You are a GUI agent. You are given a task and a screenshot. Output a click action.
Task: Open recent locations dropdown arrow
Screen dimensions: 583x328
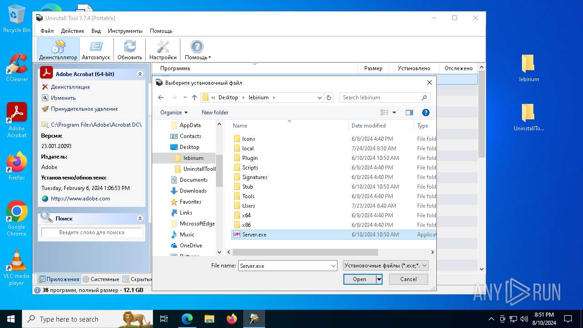tap(185, 97)
